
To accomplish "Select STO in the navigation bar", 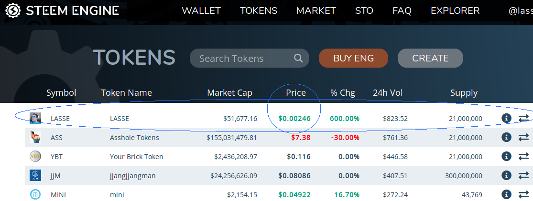I will click(364, 10).
